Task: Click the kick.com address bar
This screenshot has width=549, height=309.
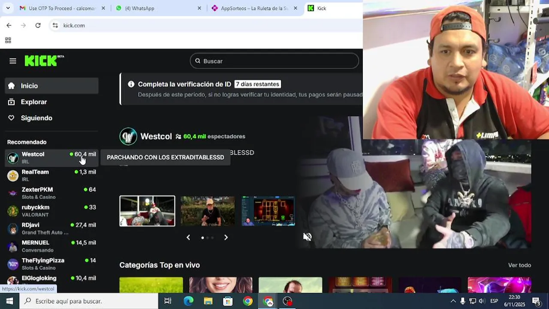Action: (x=206, y=25)
